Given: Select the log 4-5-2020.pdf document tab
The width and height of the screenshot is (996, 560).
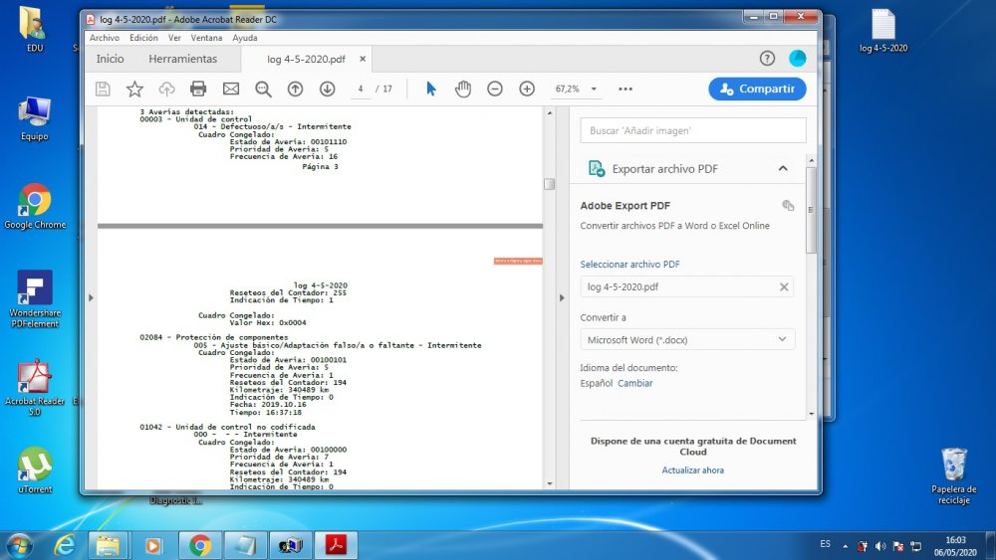Looking at the screenshot, I should click(x=306, y=59).
